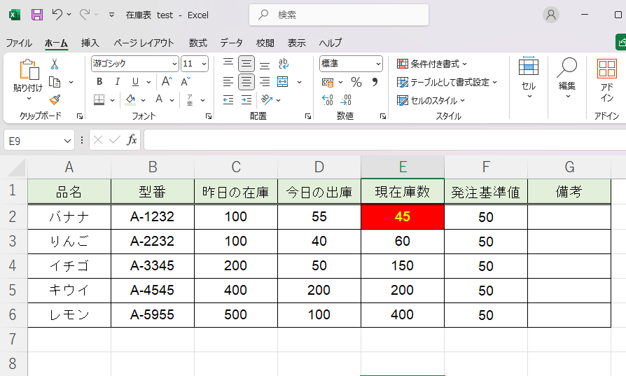Image resolution: width=626 pixels, height=376 pixels.
Task: Click the 貼り付け paste button
Action: click(x=28, y=77)
